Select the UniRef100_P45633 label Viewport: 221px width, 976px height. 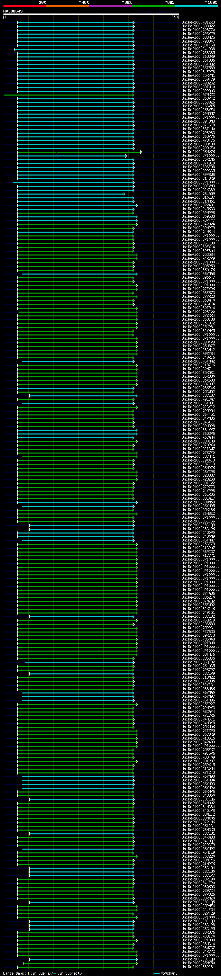tap(198, 209)
